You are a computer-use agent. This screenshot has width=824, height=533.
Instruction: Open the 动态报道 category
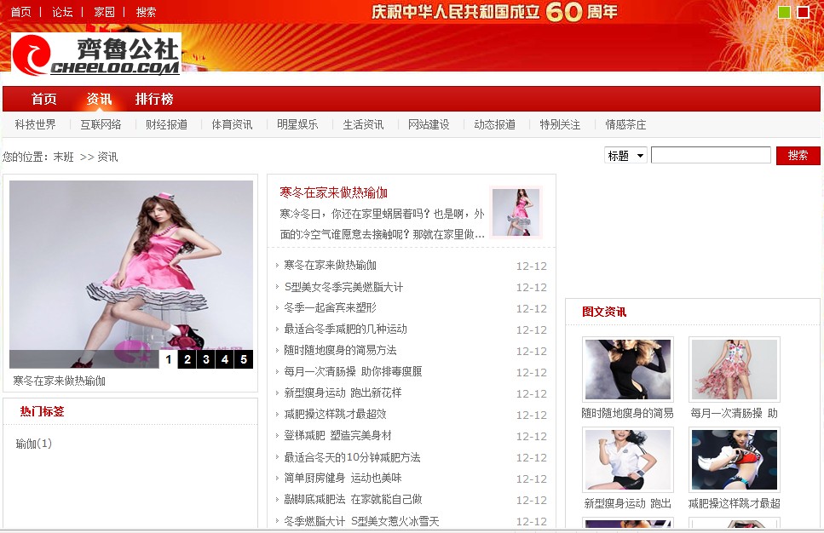[494, 124]
